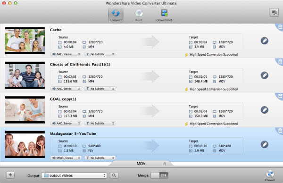Image resolution: width=283 pixels, height=183 pixels.
Task: Open MPA3 Stereo audio dropdown for Madagascar
Action: tap(66, 158)
